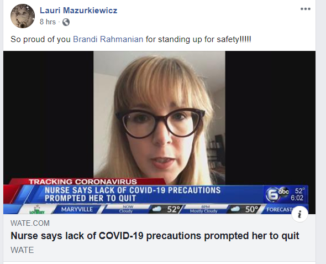The height and width of the screenshot is (264, 326).
Task: Open tagged profile Brandi Rahmanian
Action: pos(108,39)
